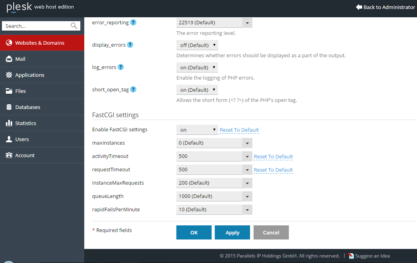Click the Suggest an Idea icon

click(351, 256)
